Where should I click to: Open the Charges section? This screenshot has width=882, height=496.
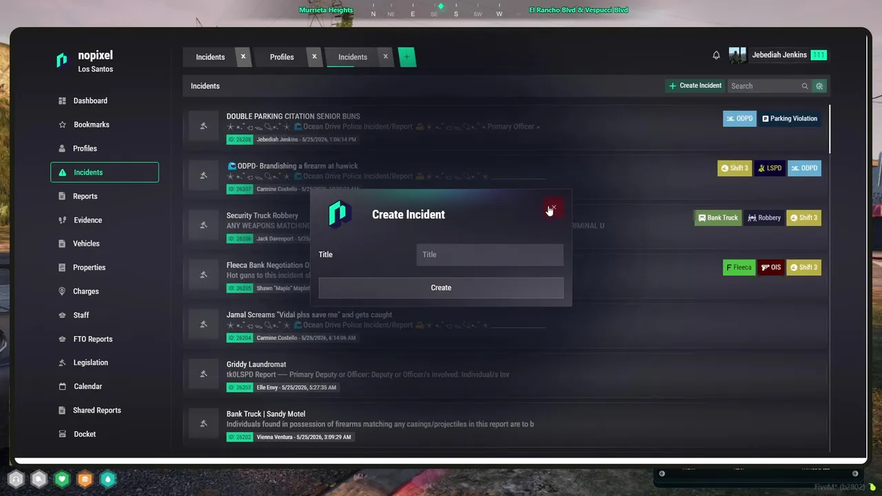[86, 291]
